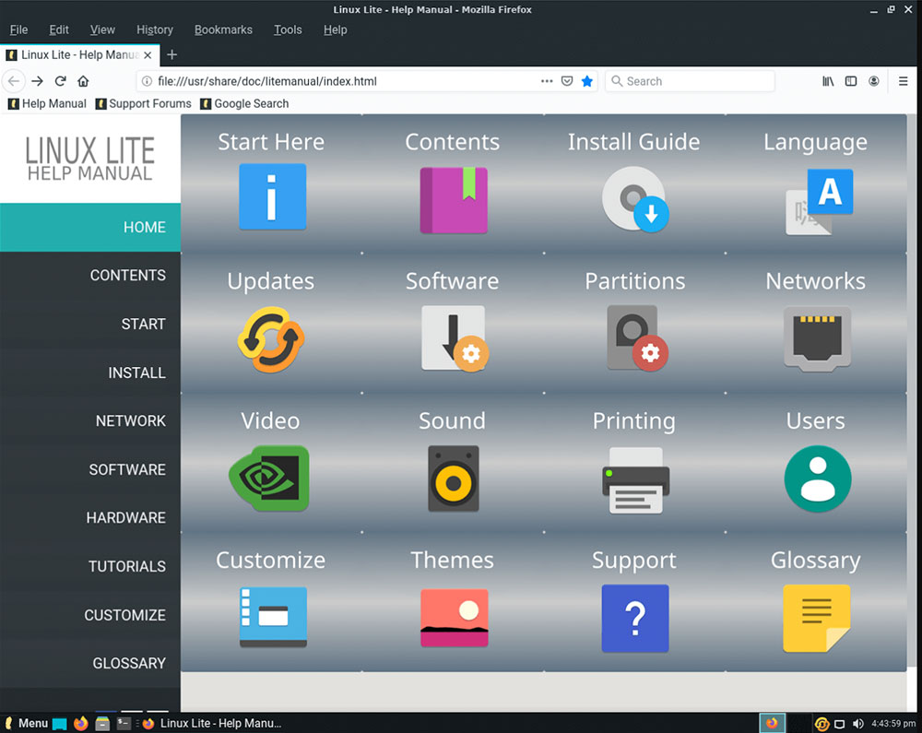The width and height of the screenshot is (922, 733).
Task: Open the Language translation icon
Action: [x=819, y=202]
